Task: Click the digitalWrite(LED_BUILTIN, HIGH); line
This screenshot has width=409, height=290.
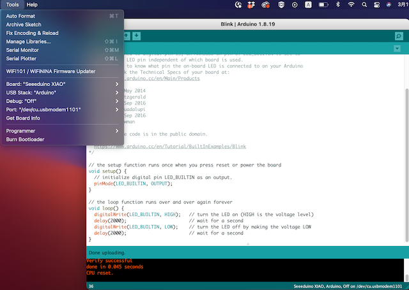Action: point(137,215)
